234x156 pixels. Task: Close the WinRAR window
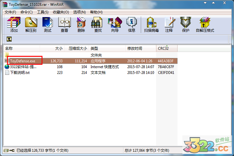tap(224, 3)
